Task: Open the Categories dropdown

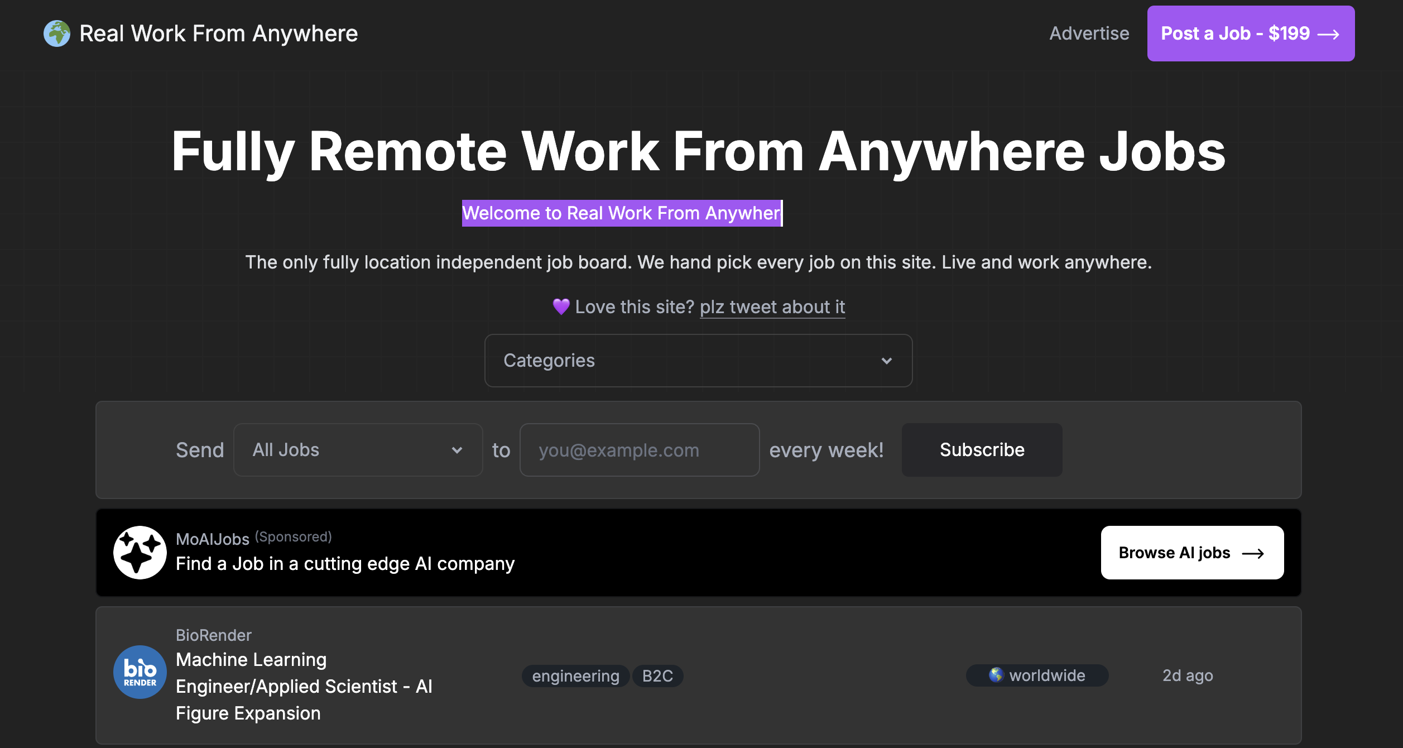Action: pos(698,361)
